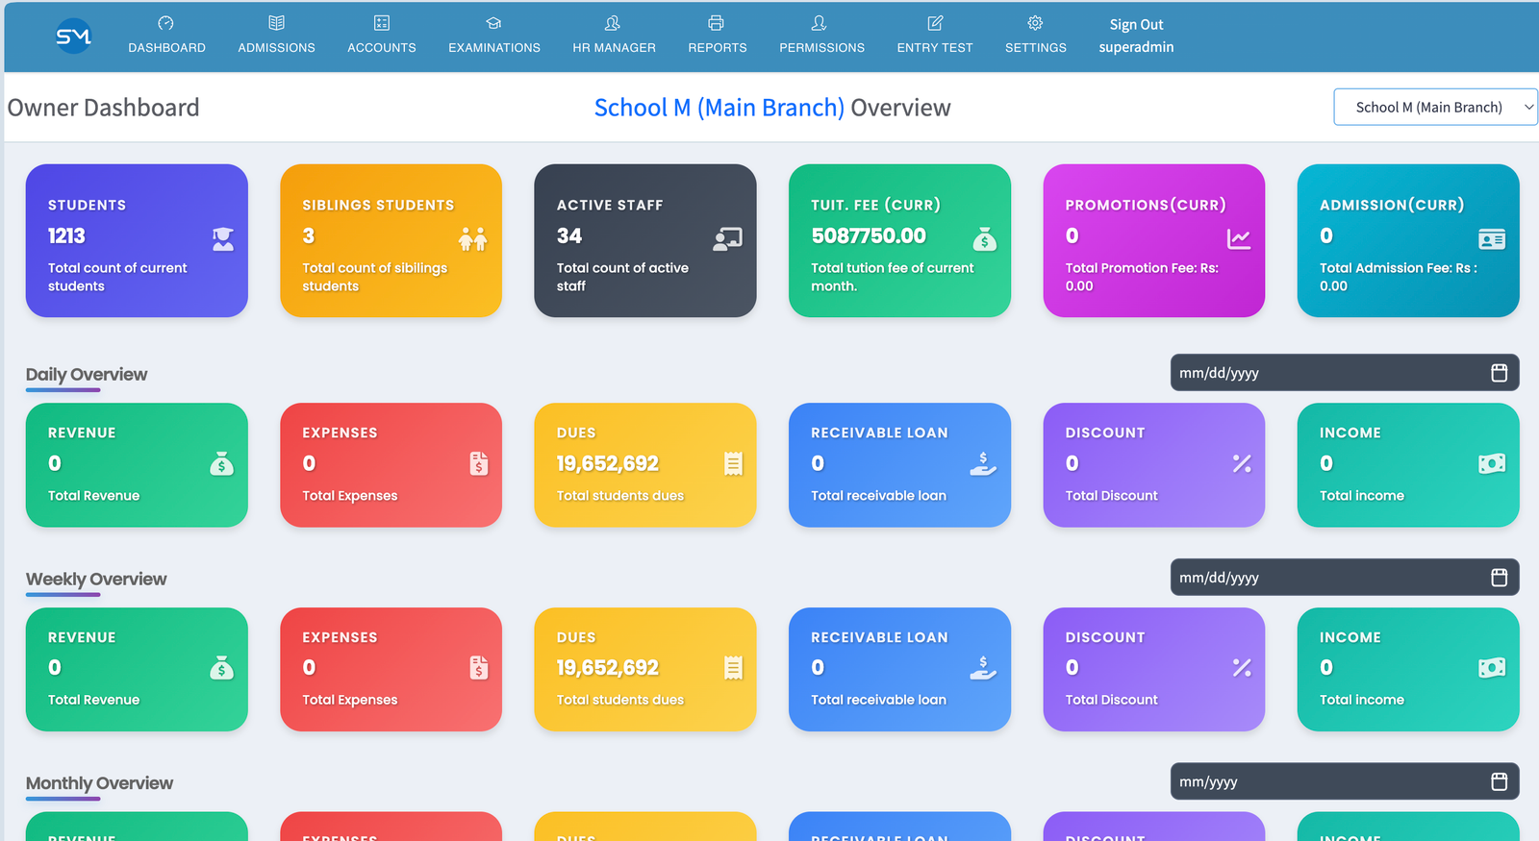Click the ID card icon in Admission card
This screenshot has width=1539, height=841.
1492,239
